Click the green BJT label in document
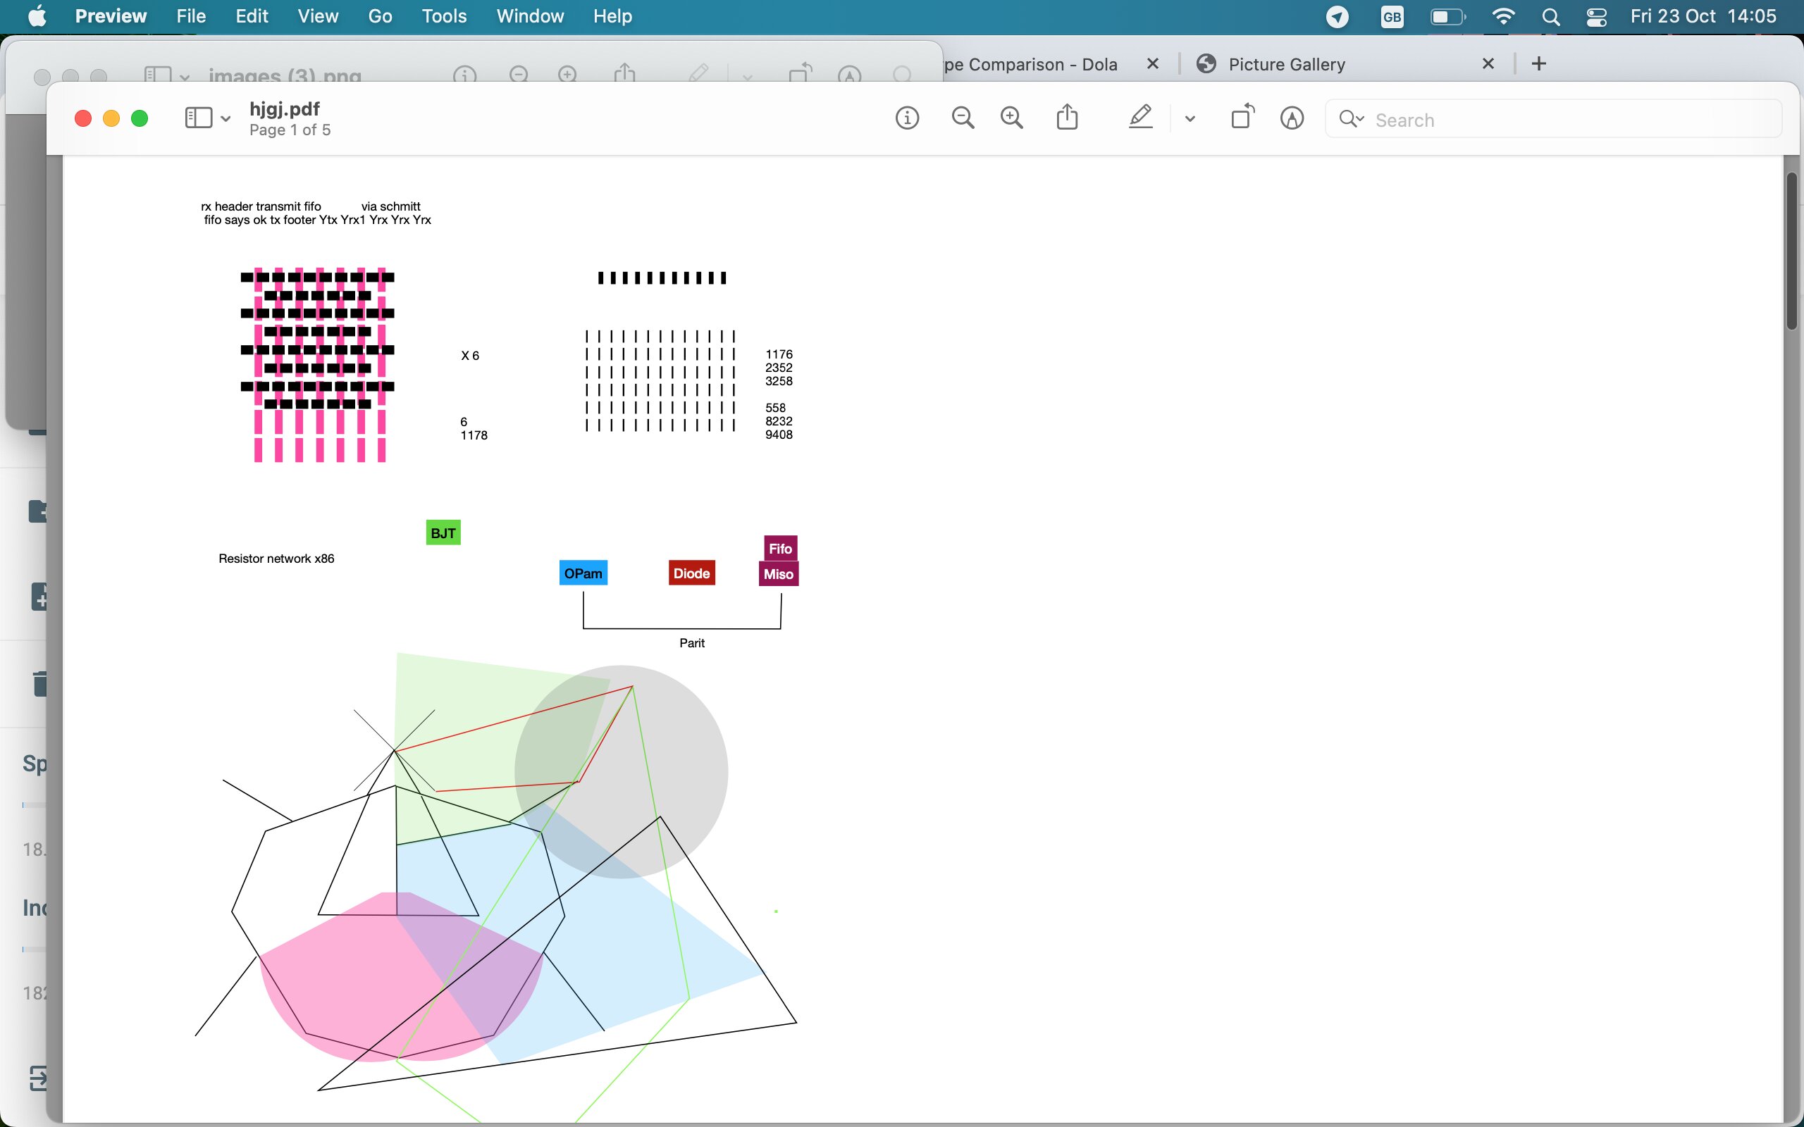This screenshot has height=1127, width=1804. [x=443, y=533]
